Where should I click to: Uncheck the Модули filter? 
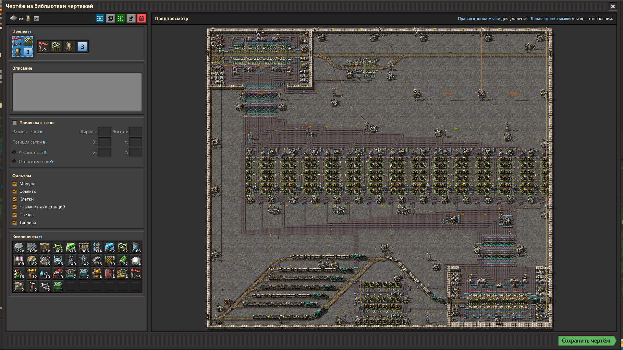15,183
